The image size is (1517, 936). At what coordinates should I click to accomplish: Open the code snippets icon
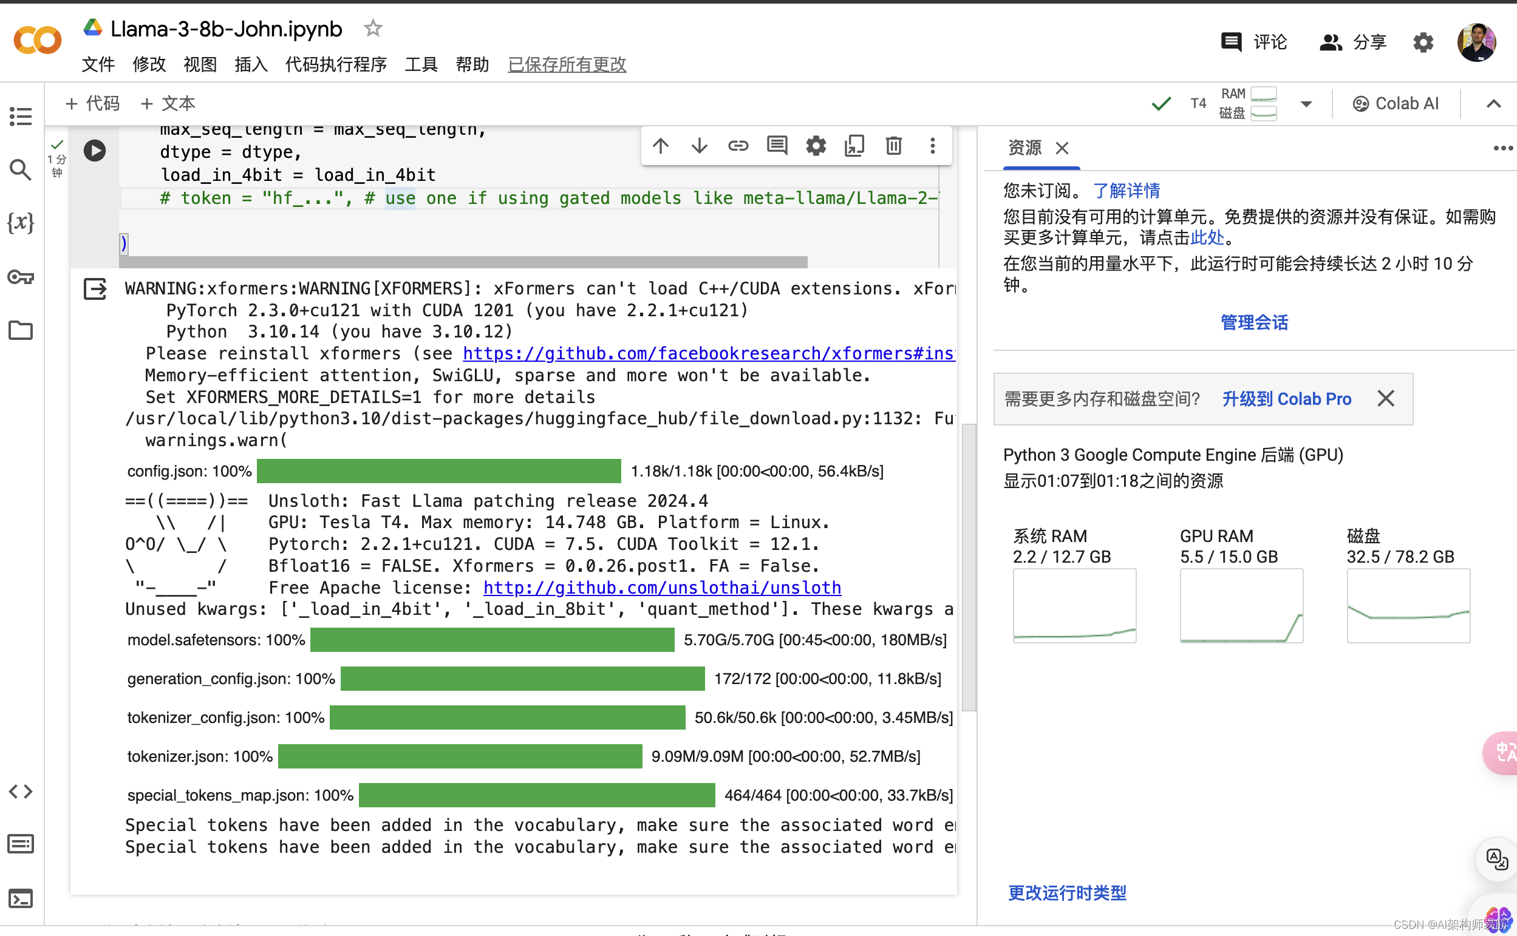(x=21, y=791)
